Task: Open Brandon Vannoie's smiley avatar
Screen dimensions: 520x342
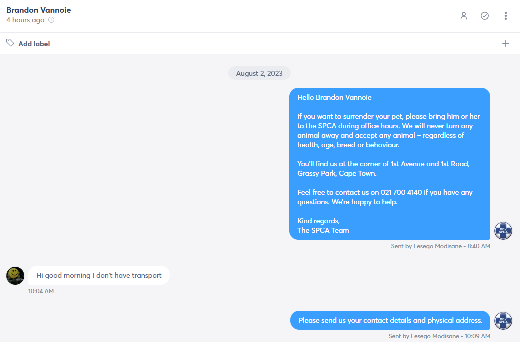Action: click(15, 276)
